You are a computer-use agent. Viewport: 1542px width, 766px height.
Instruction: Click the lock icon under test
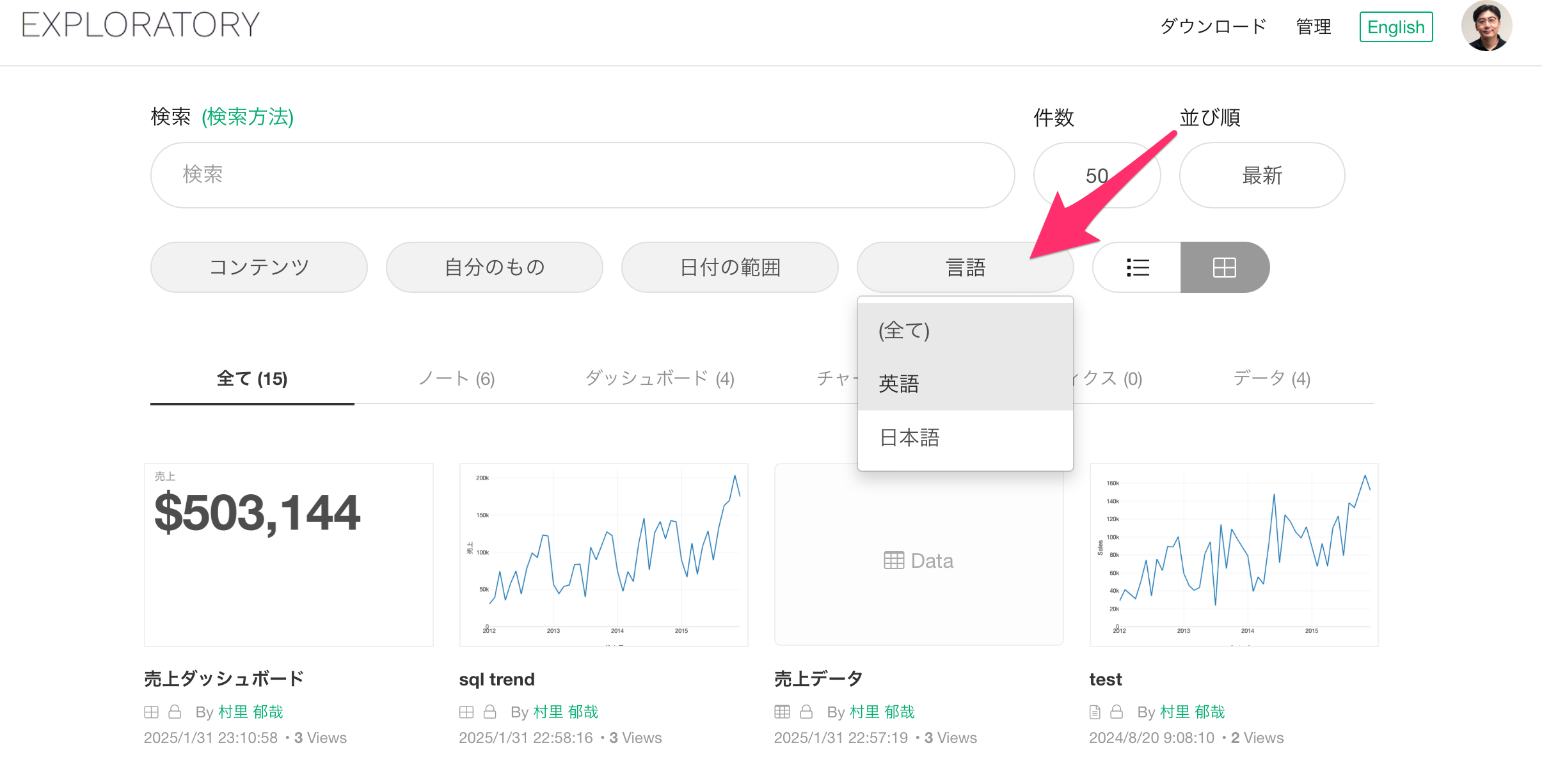(x=1117, y=712)
